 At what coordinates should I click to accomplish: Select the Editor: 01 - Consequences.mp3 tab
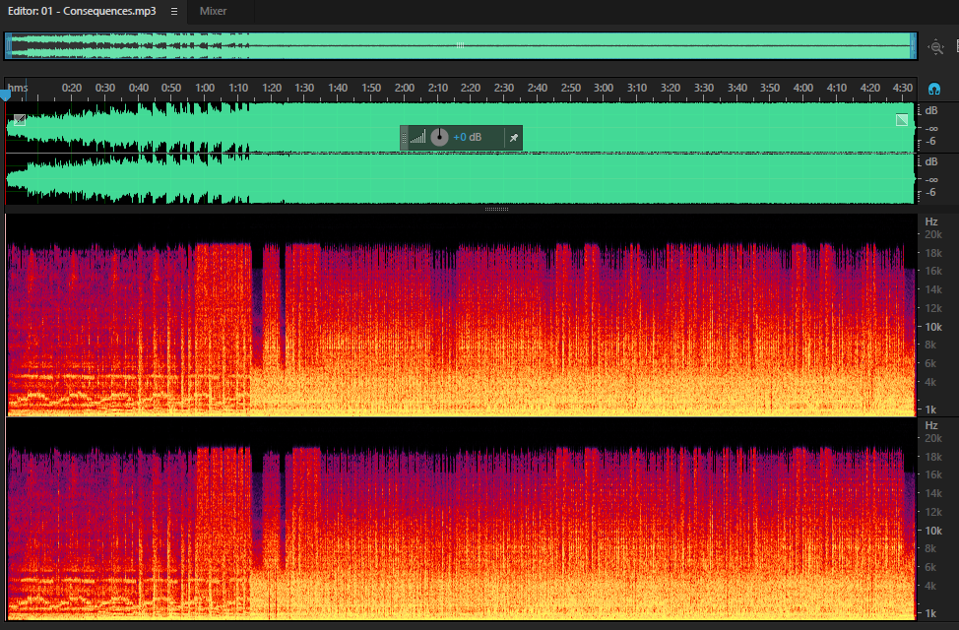82,11
